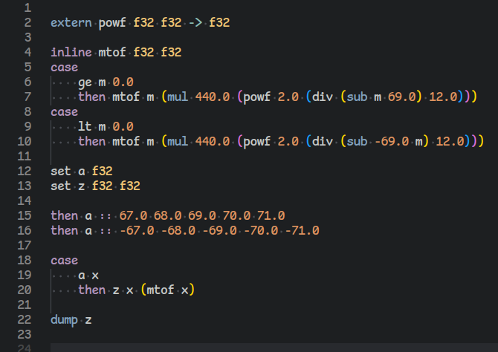Click the "set" keyword on line 13

click(61, 186)
